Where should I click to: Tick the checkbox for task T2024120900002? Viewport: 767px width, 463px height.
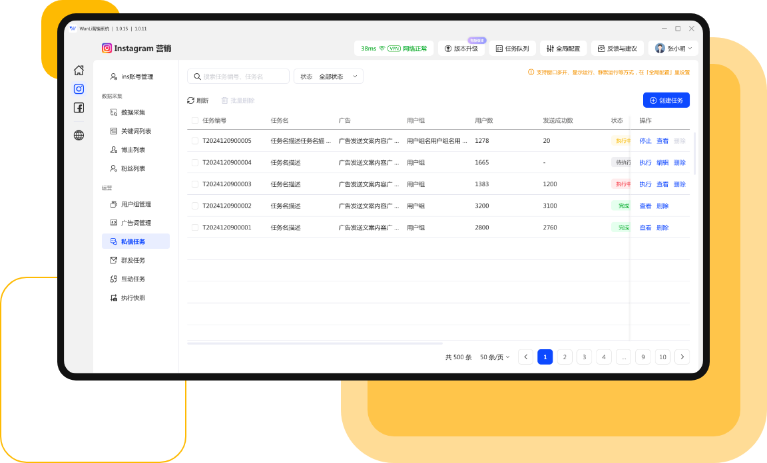pyautogui.click(x=195, y=206)
